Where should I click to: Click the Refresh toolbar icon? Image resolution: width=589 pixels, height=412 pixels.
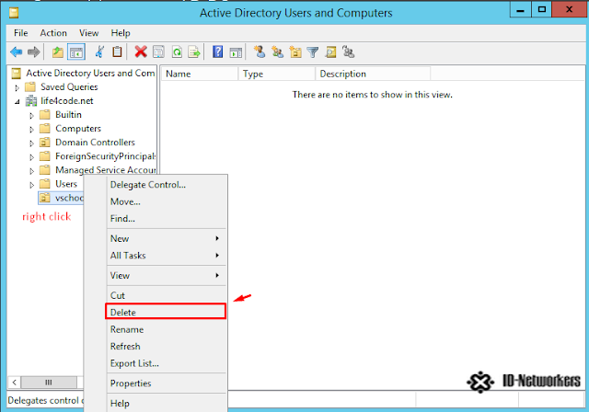pos(177,51)
